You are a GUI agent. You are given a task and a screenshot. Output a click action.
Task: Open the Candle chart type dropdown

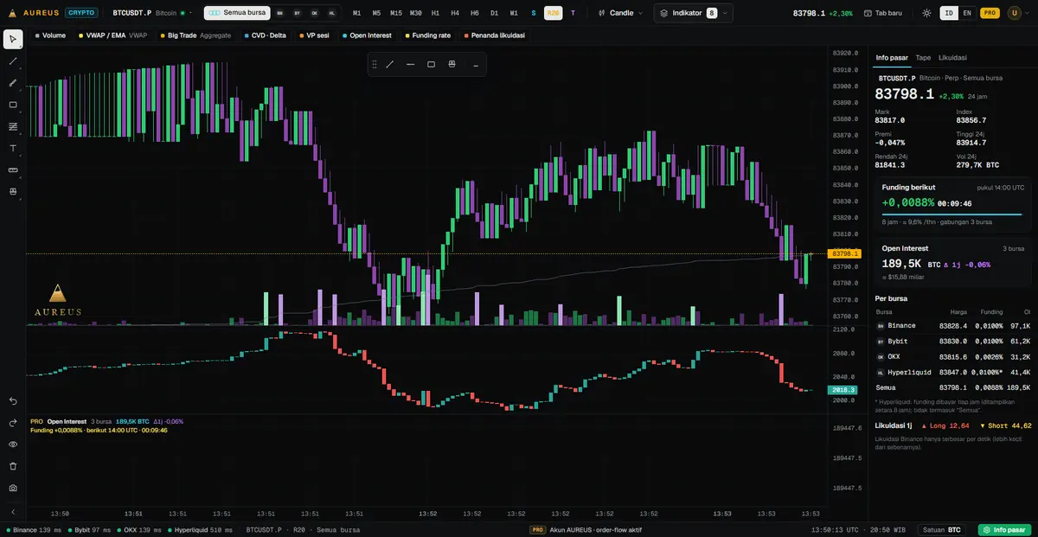(x=622, y=13)
